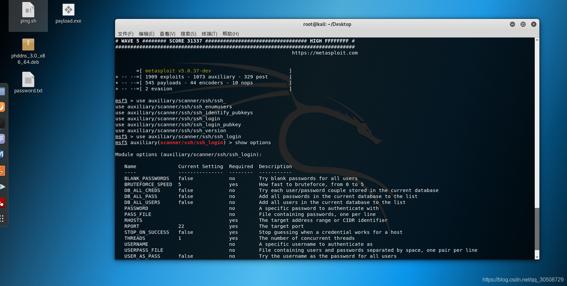This screenshot has height=286, width=567.
Task: Open the text editor dock icon
Action: point(2,139)
